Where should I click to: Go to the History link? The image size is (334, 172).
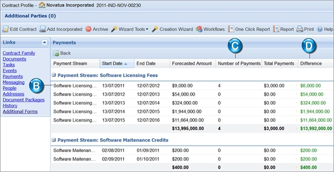click(x=10, y=106)
